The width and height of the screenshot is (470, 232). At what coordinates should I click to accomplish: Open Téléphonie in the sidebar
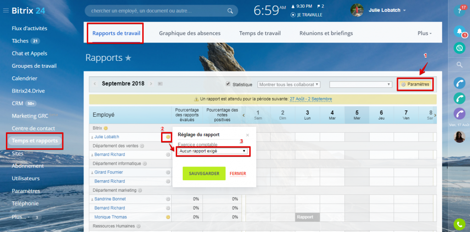coord(25,203)
